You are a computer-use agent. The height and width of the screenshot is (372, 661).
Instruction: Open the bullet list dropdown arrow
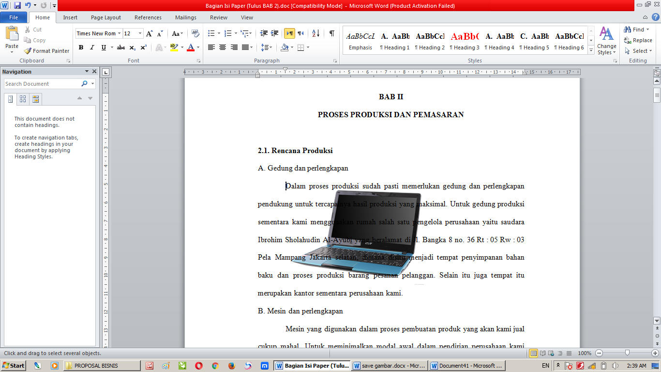click(x=219, y=33)
